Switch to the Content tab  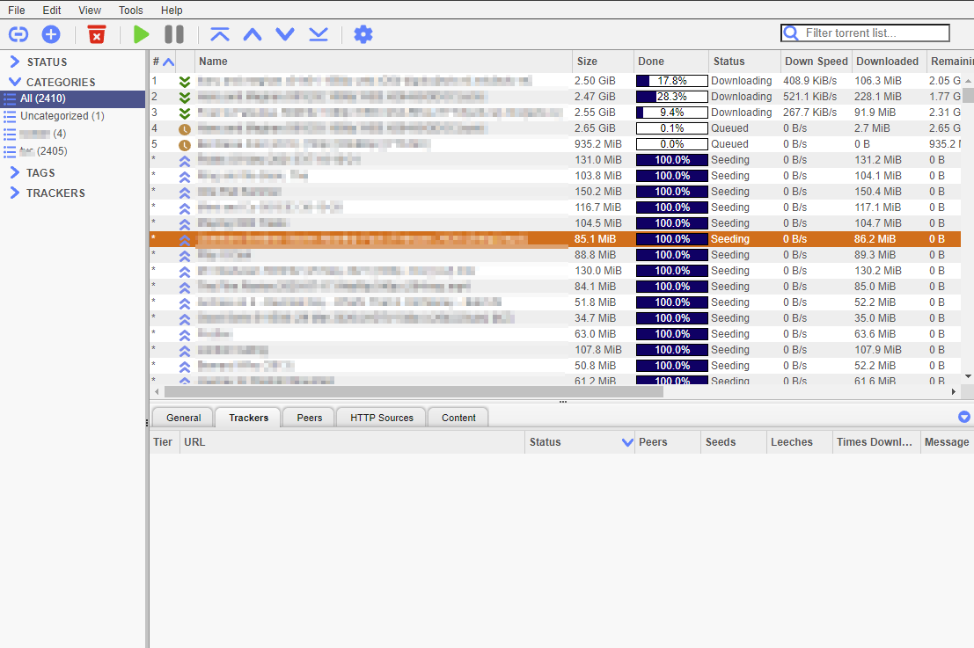tap(458, 418)
